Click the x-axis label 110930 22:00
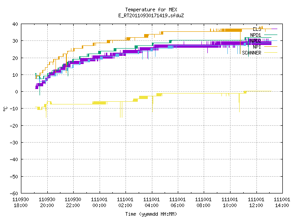This screenshot has height=218, width=291. click(73, 203)
